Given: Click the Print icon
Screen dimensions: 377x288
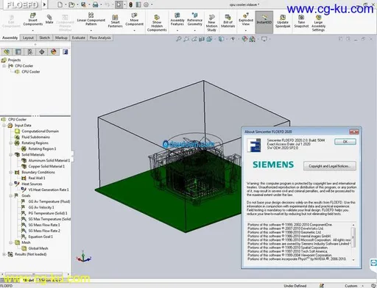Looking at the screenshot, I should click(95, 4).
